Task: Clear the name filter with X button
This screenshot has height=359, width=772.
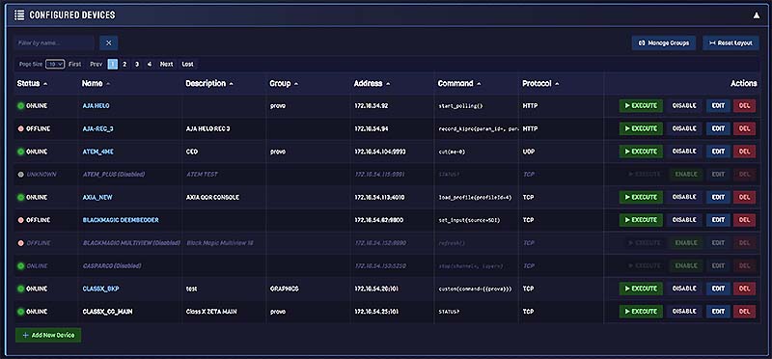Action: [x=109, y=42]
